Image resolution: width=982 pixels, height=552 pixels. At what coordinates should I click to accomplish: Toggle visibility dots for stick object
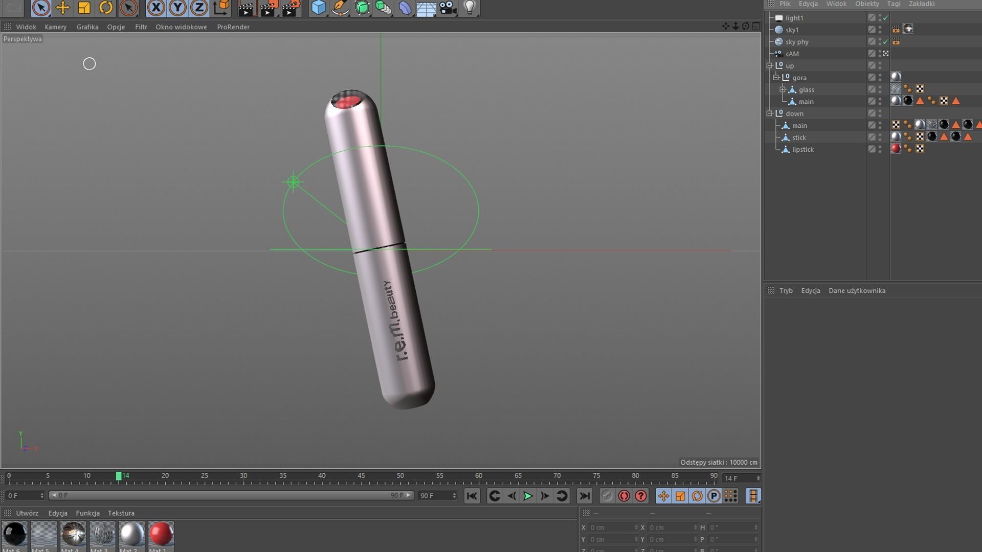pos(880,137)
